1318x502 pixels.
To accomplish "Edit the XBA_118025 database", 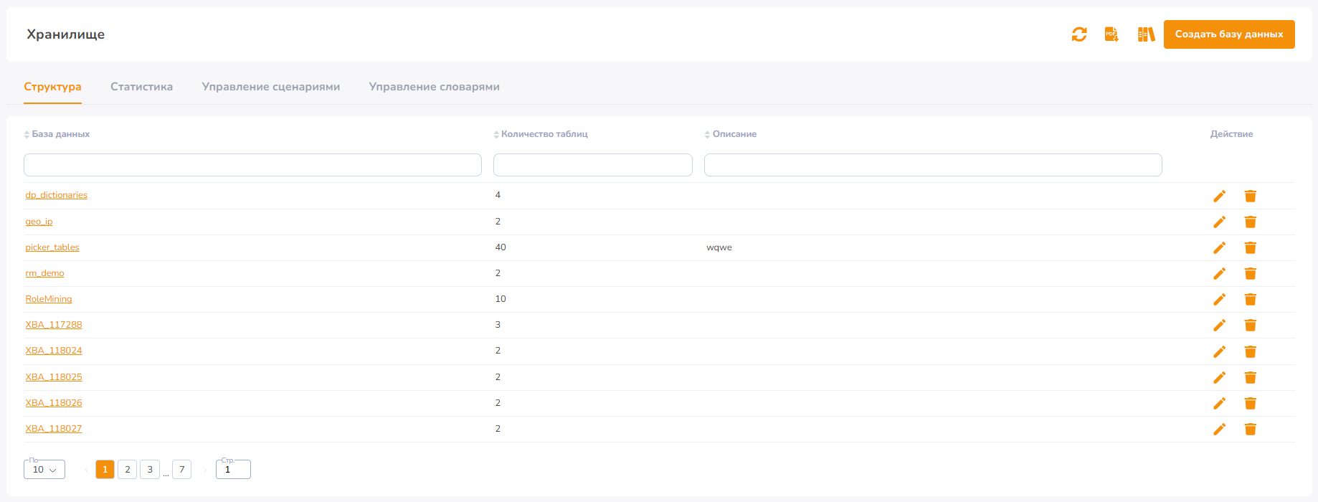I will coord(1219,377).
